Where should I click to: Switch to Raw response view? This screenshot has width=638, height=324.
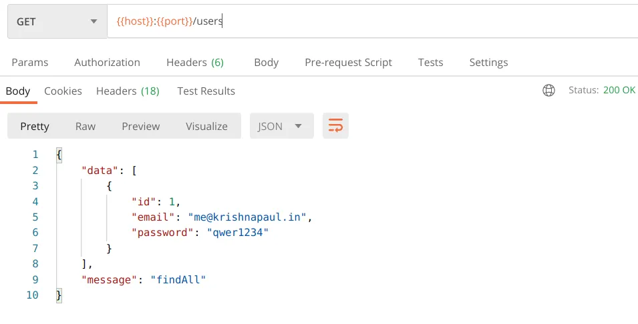tap(86, 126)
